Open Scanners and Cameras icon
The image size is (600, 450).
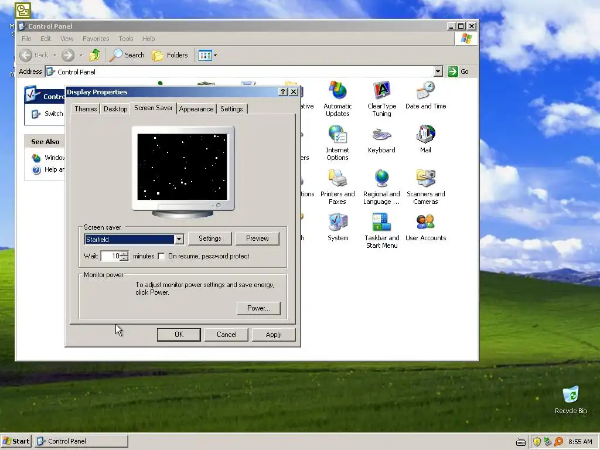[x=425, y=178]
